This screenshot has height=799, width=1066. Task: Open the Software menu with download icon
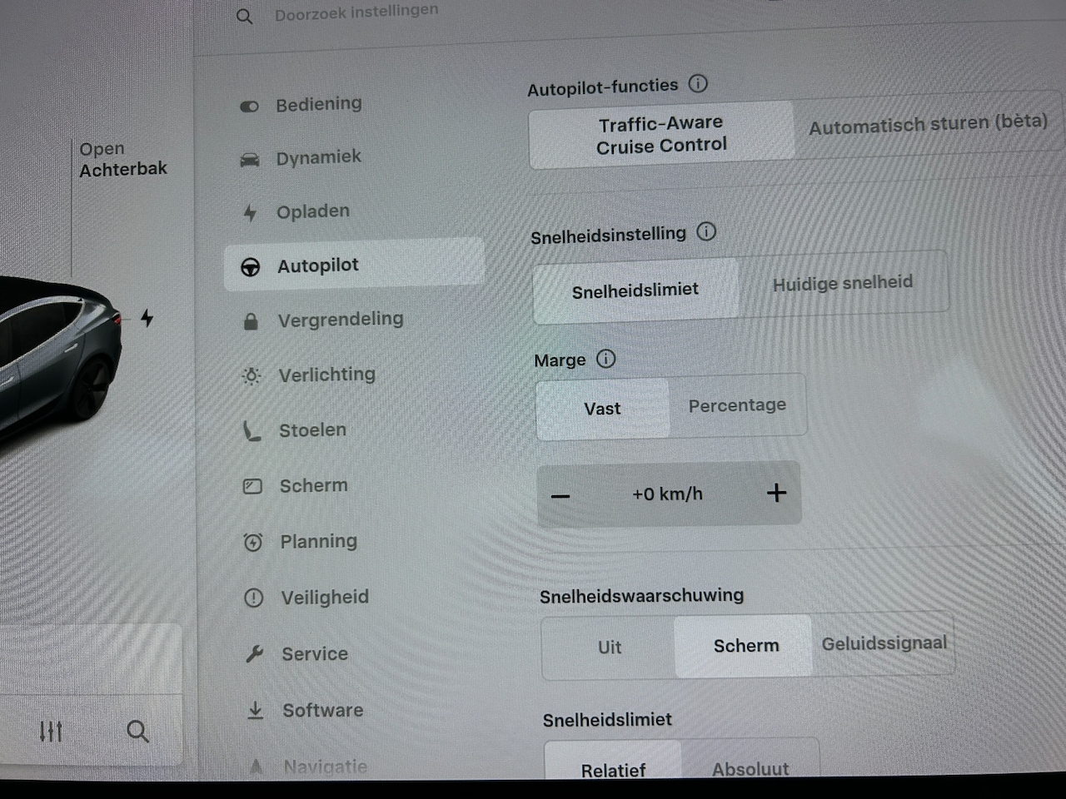click(x=322, y=710)
